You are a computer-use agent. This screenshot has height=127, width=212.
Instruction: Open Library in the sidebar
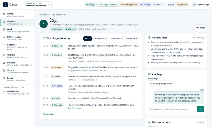[x=17, y=71]
